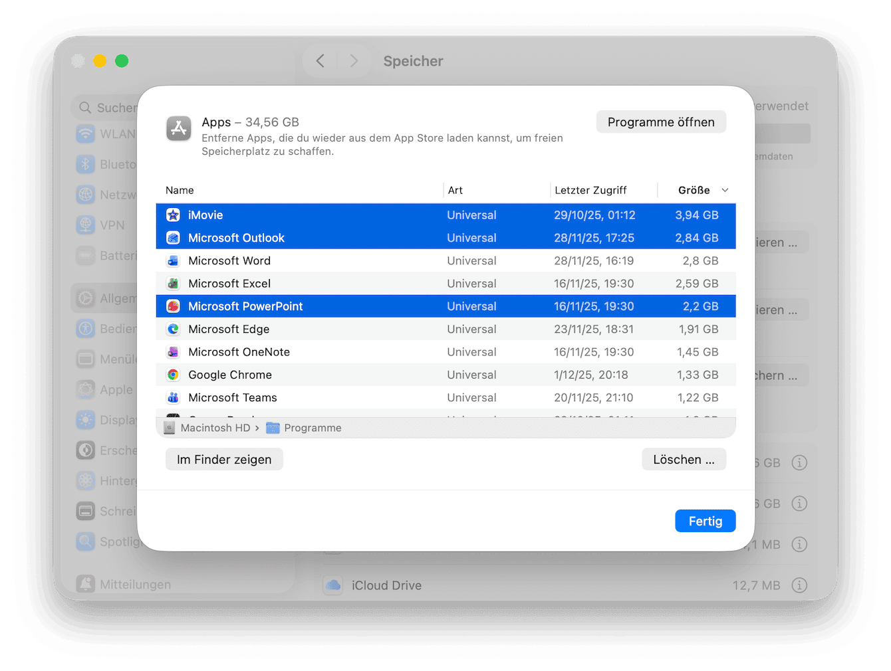
Task: Click the Microsoft PowerPoint icon
Action: click(173, 306)
